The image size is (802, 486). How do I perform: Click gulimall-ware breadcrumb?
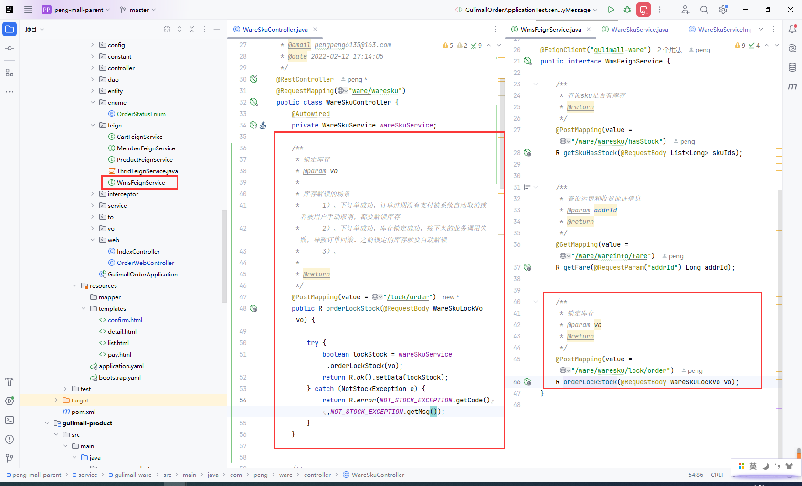pos(130,475)
